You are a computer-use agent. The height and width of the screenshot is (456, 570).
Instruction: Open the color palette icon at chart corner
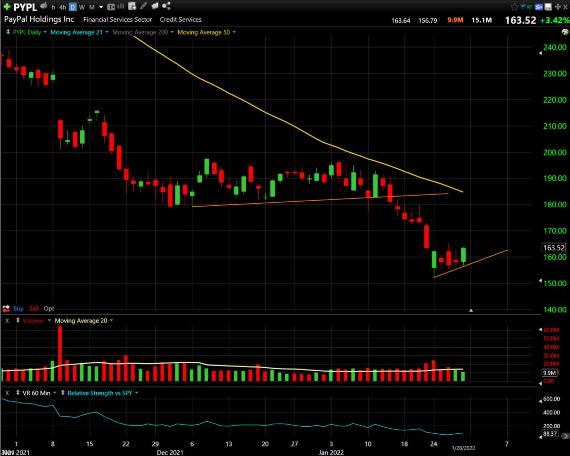tap(565, 32)
